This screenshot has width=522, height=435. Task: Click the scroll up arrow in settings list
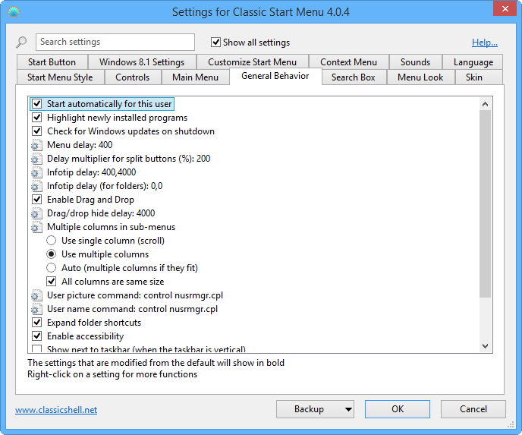(486, 104)
